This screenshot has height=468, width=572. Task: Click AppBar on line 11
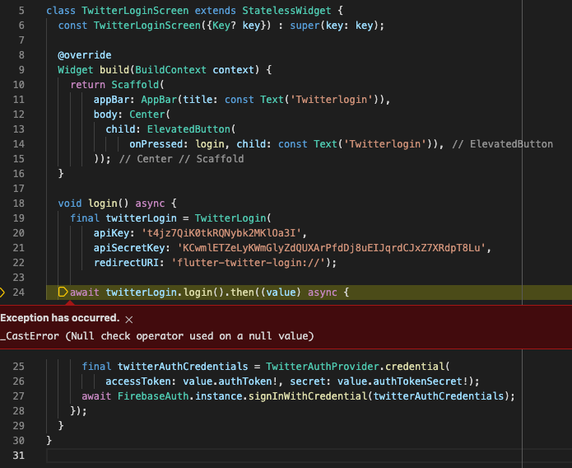coord(159,100)
